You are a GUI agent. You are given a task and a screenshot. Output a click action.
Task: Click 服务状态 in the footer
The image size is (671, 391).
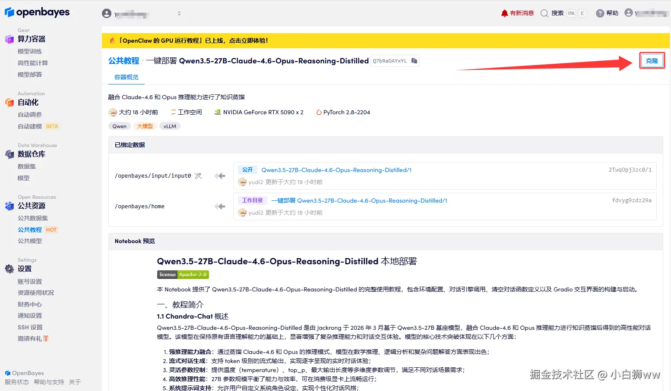click(x=17, y=382)
